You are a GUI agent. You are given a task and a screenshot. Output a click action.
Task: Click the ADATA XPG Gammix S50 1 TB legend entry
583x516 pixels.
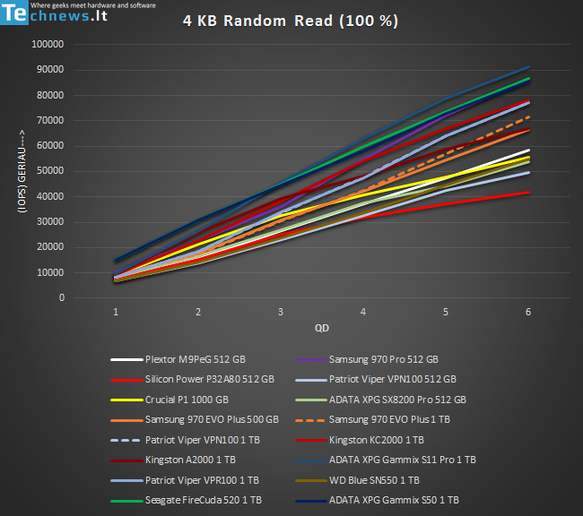pyautogui.click(x=378, y=501)
